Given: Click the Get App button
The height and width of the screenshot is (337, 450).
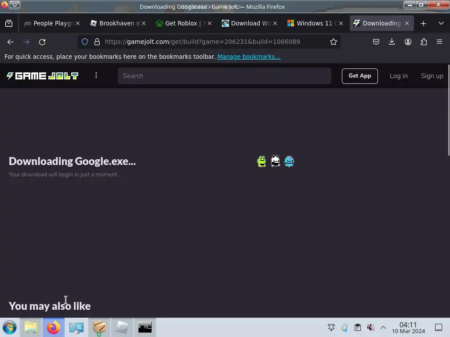Looking at the screenshot, I should coord(359,76).
